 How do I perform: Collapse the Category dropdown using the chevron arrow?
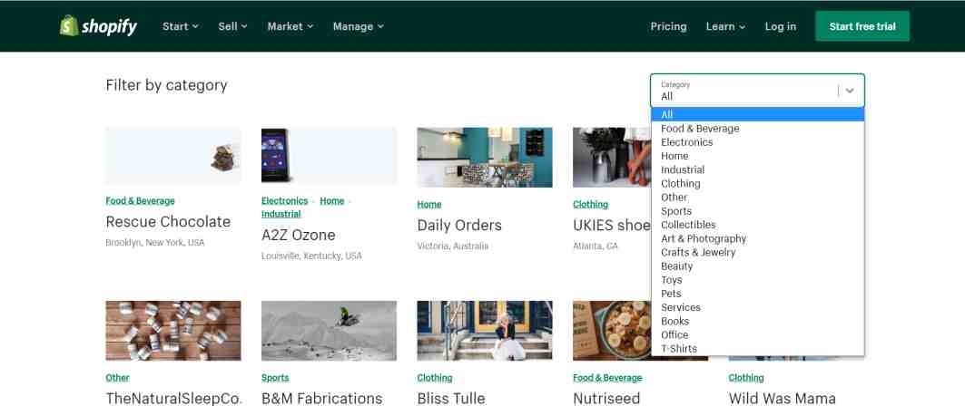(850, 91)
